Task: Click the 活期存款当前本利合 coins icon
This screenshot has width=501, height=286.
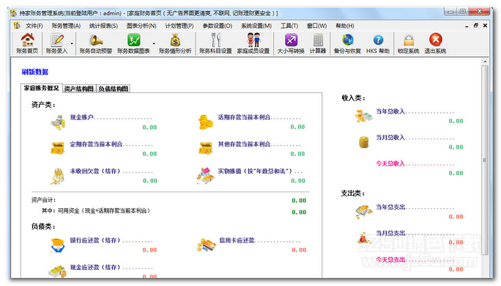Action: click(x=205, y=122)
